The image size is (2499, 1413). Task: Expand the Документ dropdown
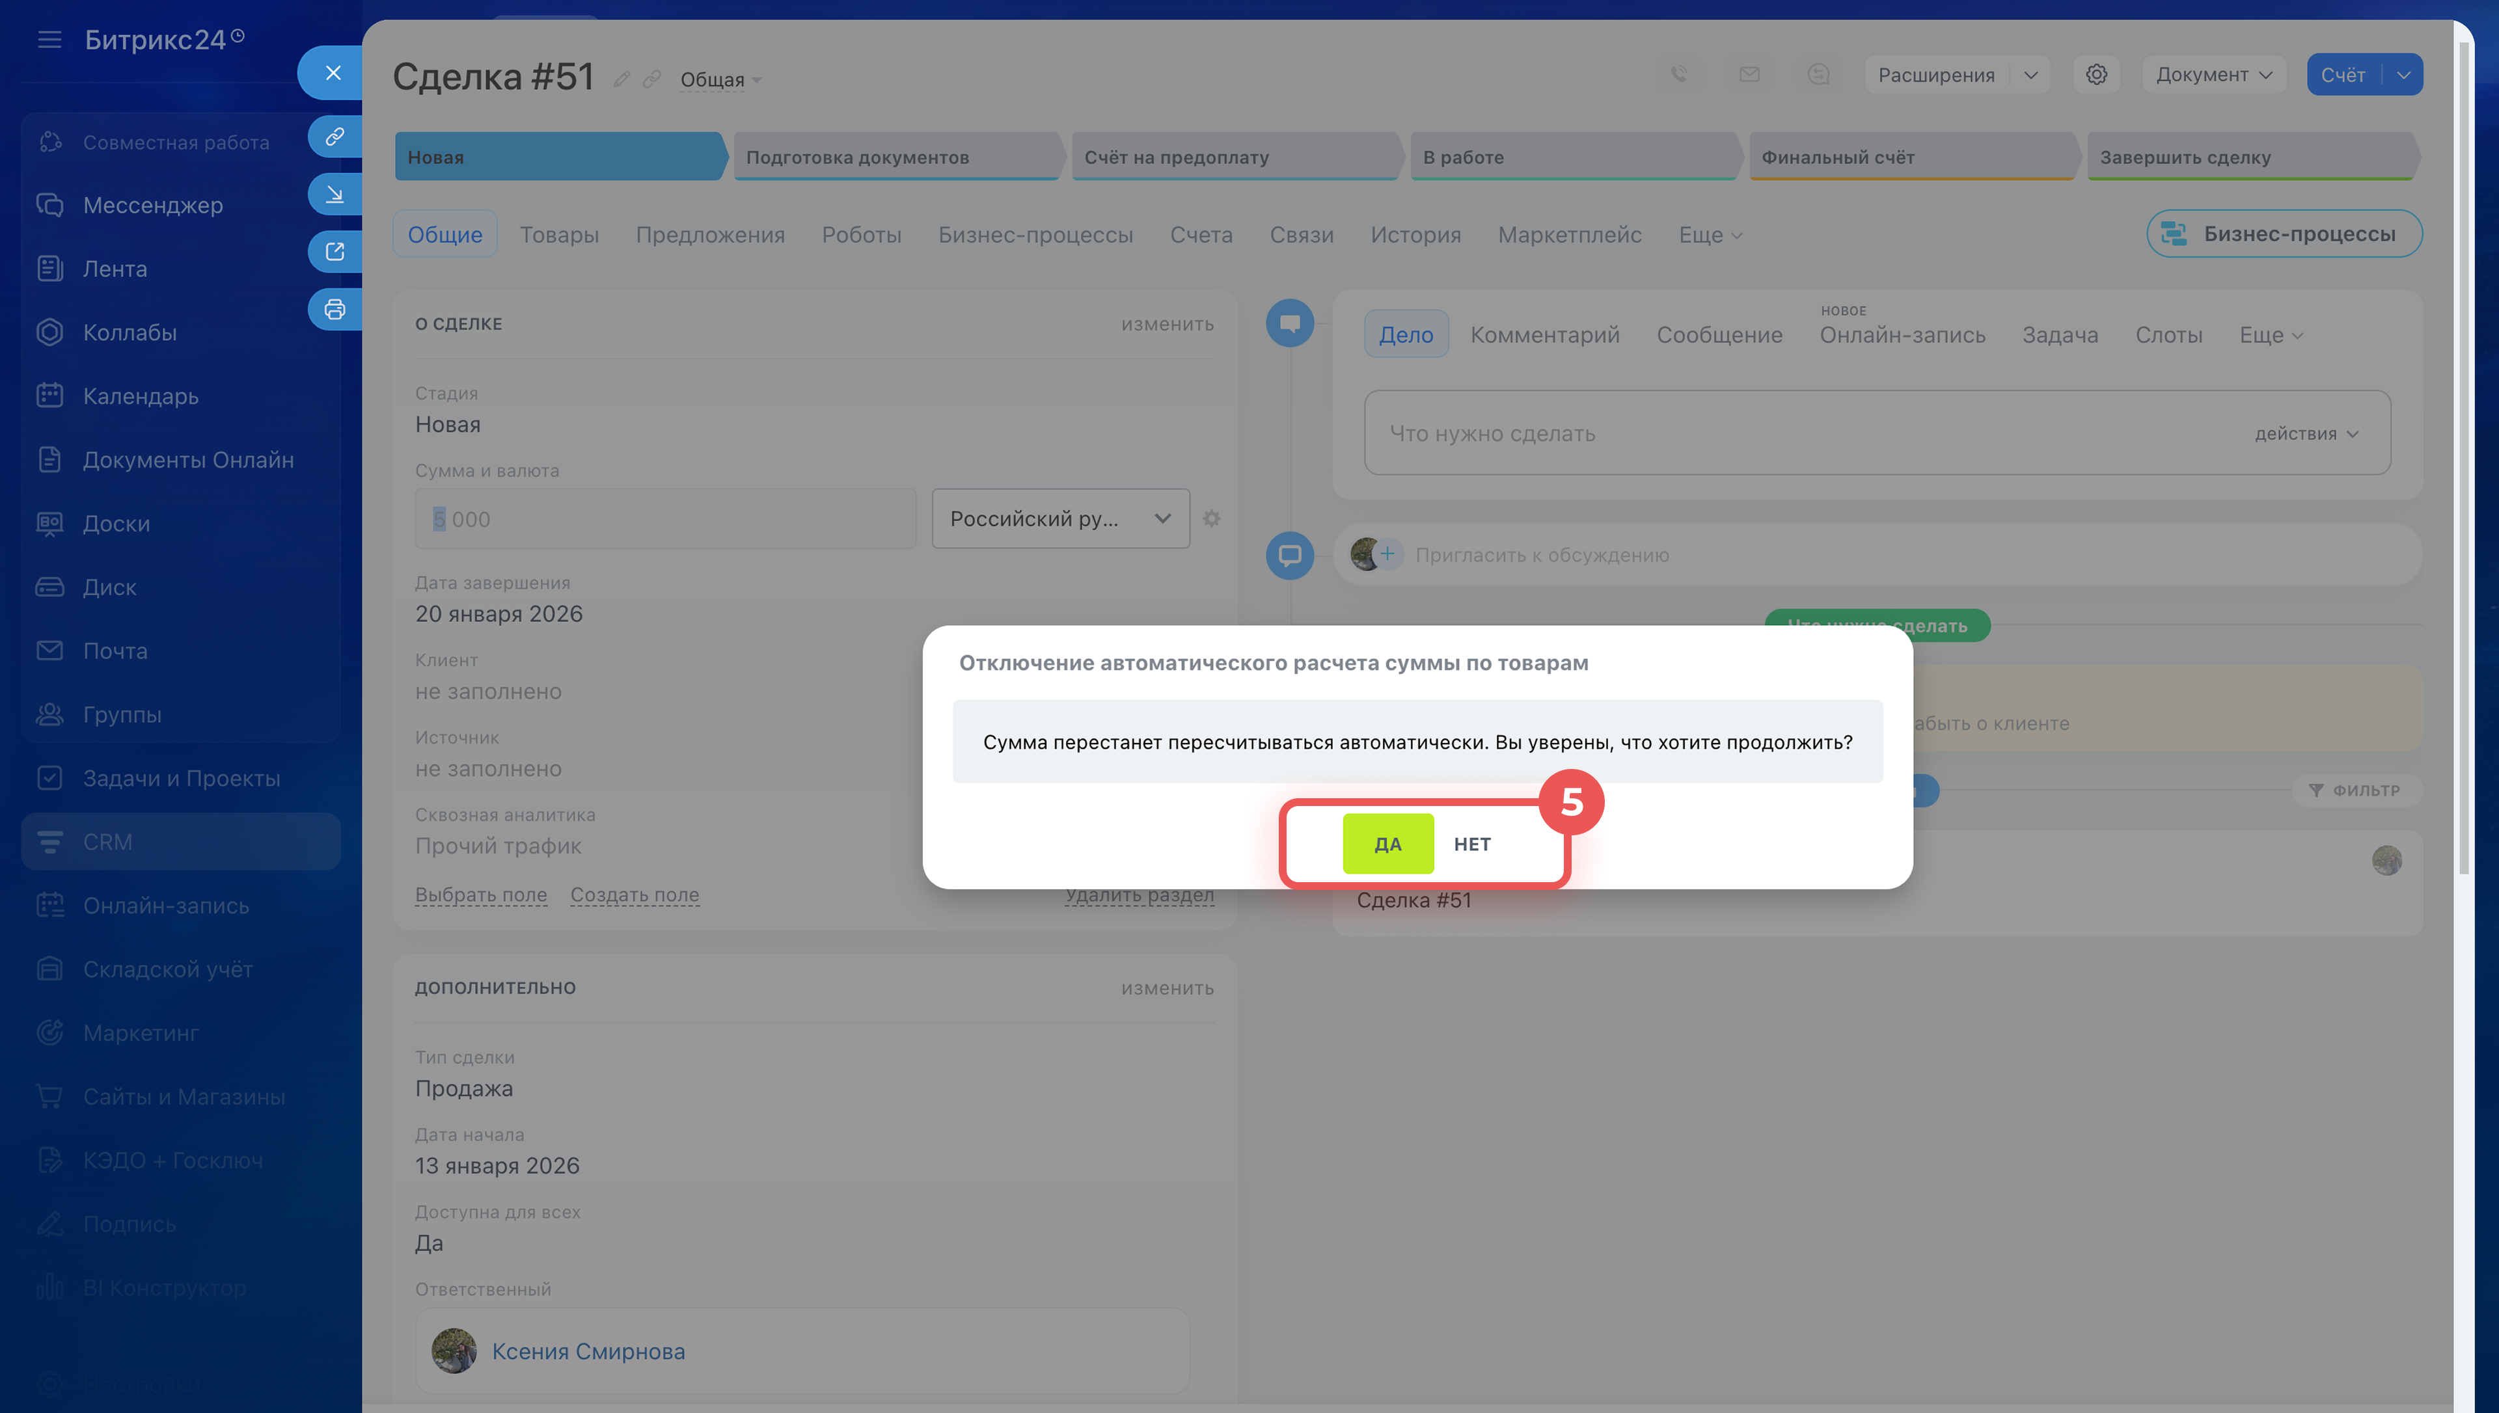tap(2214, 75)
